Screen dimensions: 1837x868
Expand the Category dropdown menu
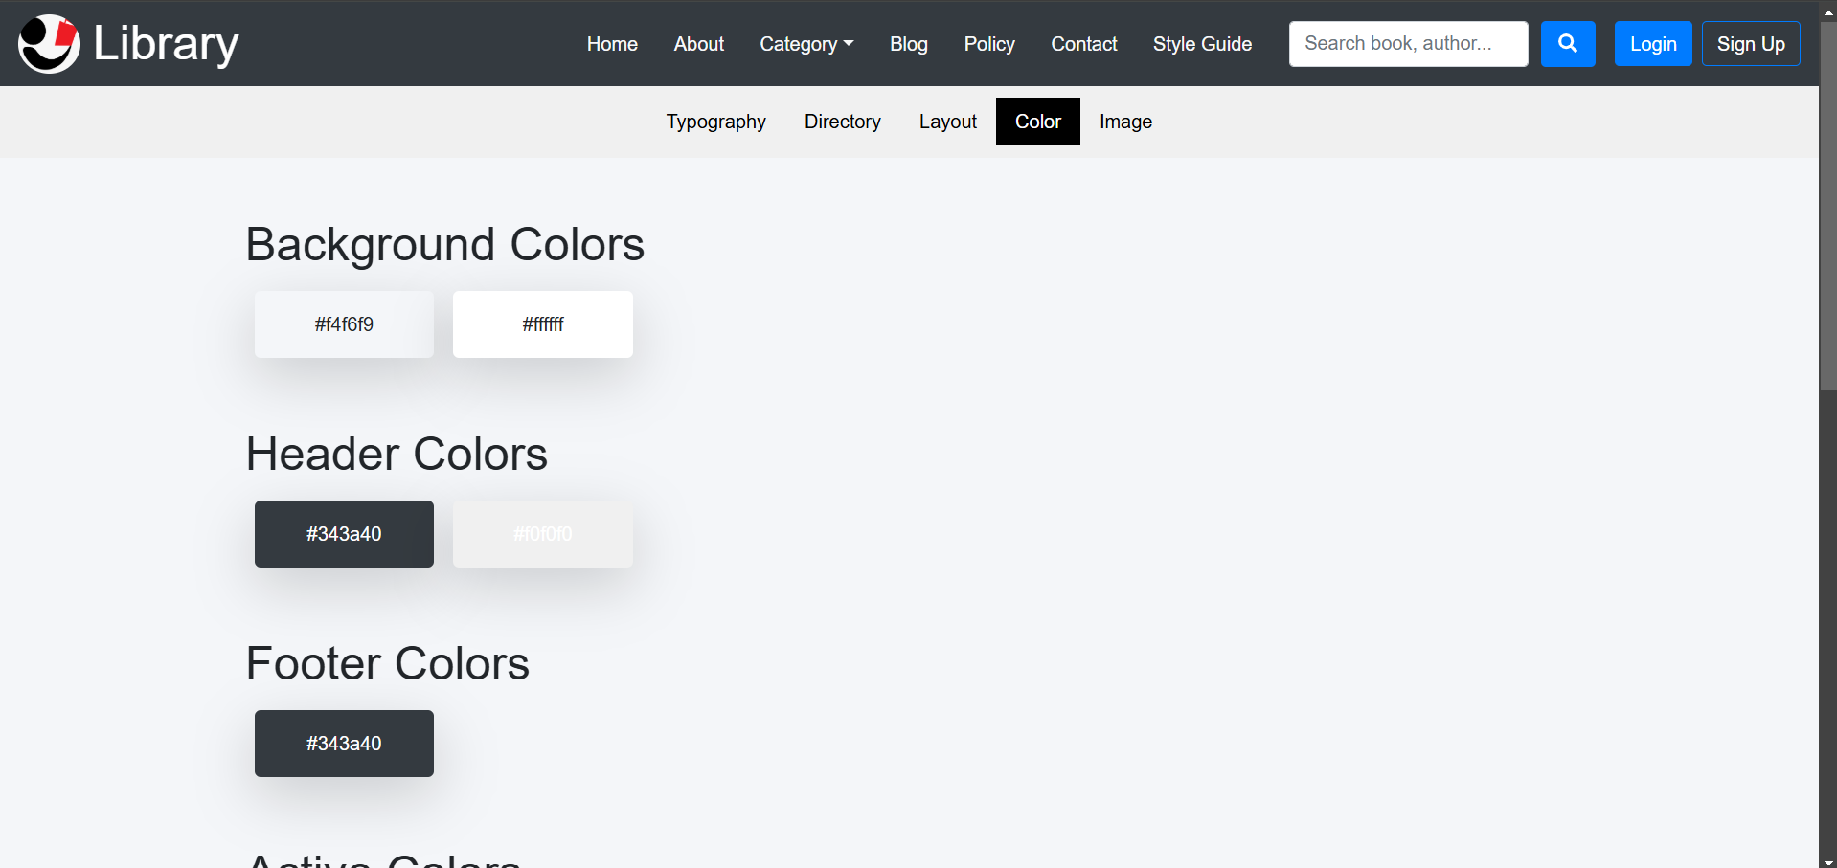[805, 44]
